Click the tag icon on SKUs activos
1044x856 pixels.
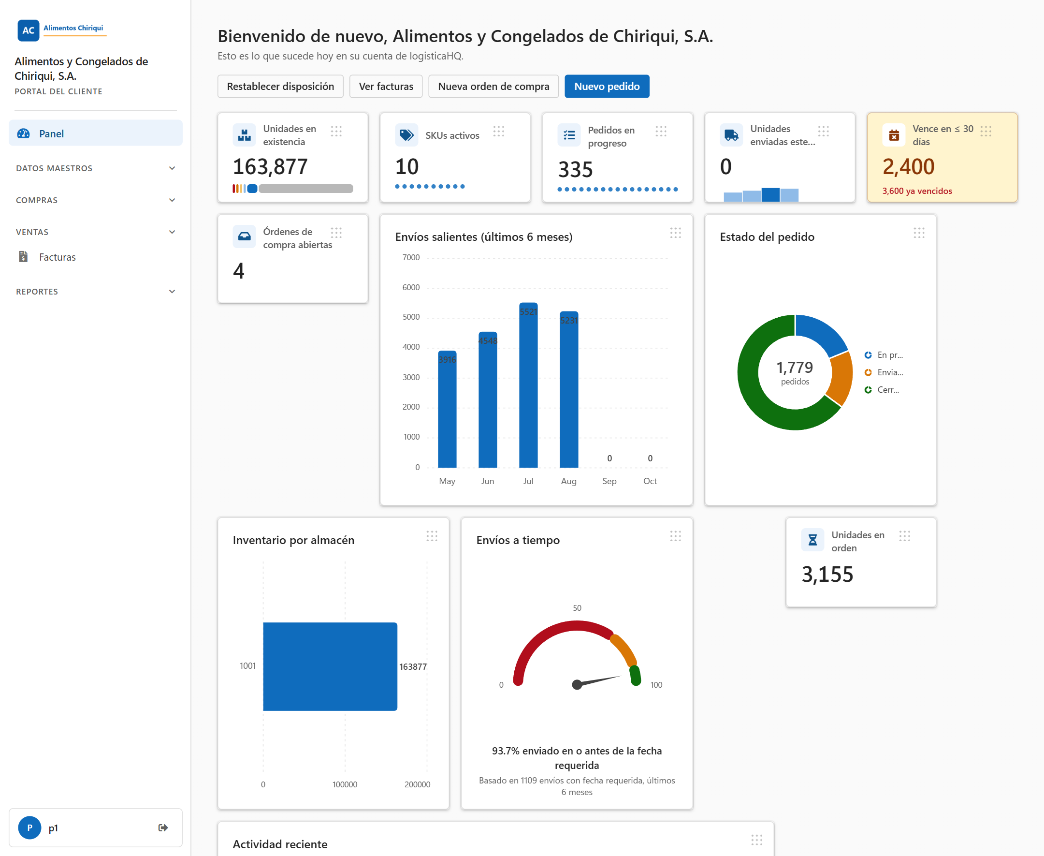pyautogui.click(x=406, y=134)
